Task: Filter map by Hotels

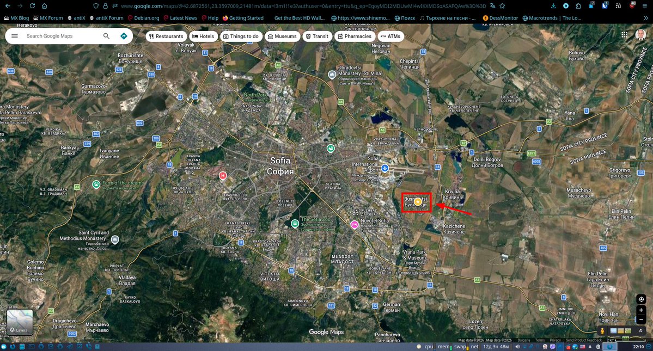Action: pyautogui.click(x=203, y=36)
